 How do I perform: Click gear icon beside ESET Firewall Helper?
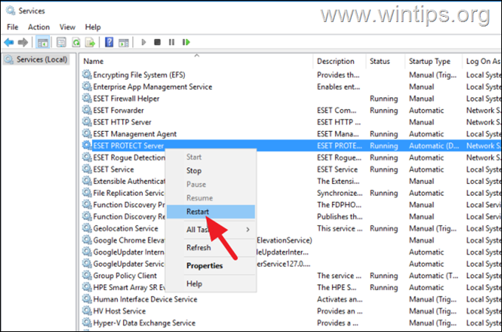(x=87, y=99)
